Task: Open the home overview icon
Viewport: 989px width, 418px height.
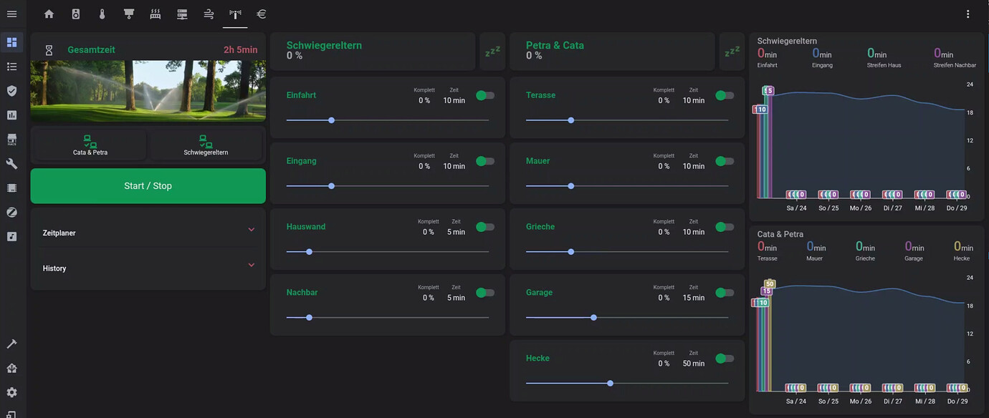Action: (48, 14)
